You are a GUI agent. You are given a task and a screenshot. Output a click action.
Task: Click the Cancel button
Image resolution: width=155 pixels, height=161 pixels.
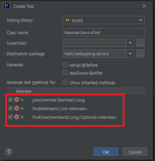(x=135, y=152)
